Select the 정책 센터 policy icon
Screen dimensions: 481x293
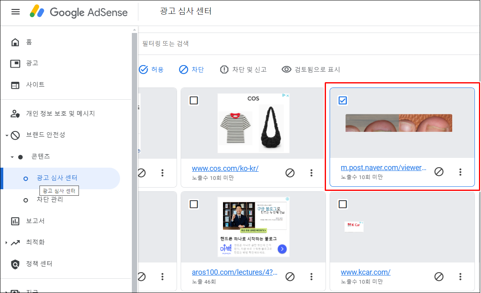(14, 264)
